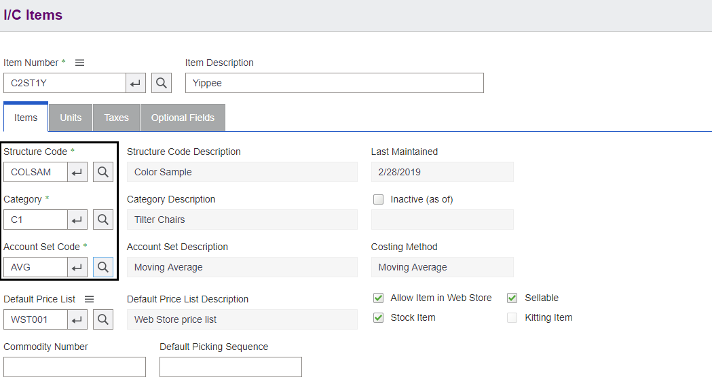Click the Default Price List enter arrow

[77, 319]
